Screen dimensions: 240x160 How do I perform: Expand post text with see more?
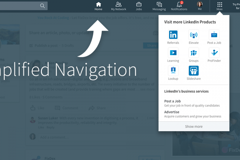point(147,89)
